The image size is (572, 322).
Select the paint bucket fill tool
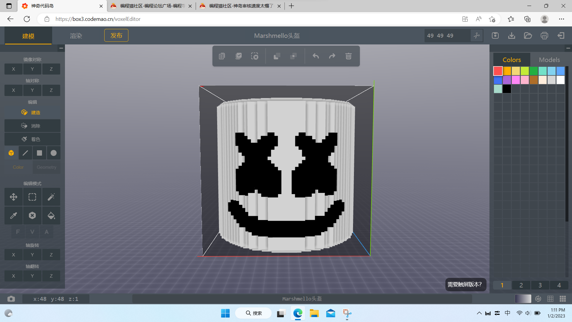pyautogui.click(x=51, y=216)
